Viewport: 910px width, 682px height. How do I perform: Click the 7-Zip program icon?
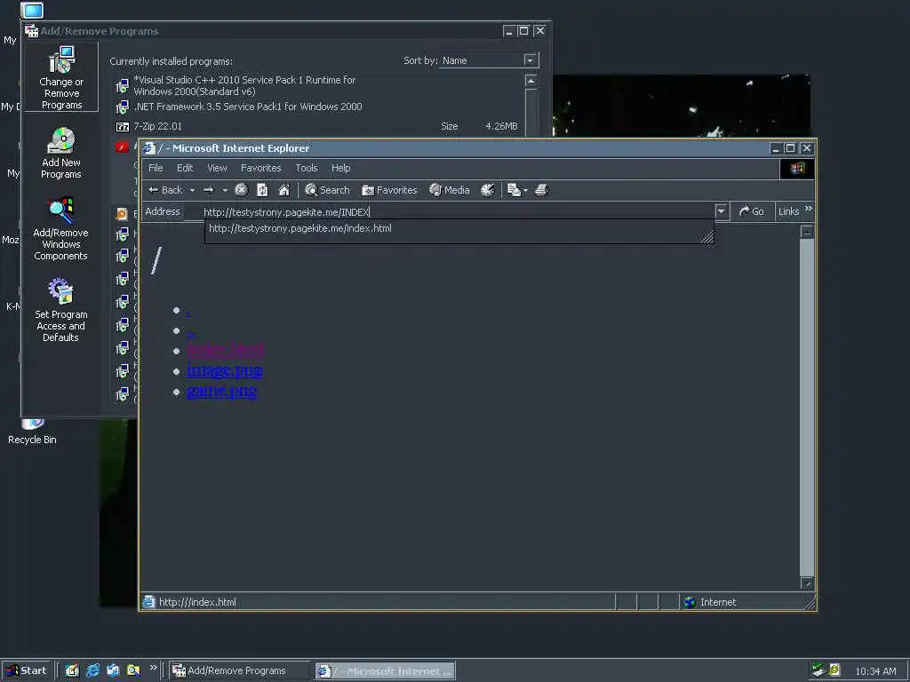coord(123,126)
